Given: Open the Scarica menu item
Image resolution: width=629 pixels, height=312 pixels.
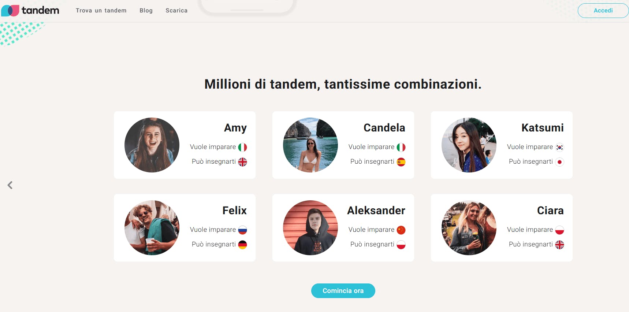Looking at the screenshot, I should pyautogui.click(x=176, y=11).
